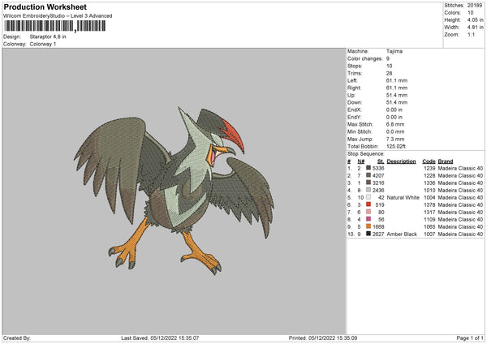
Task: Click the brown-gray swatch for code 1228
Action: pos(368,175)
